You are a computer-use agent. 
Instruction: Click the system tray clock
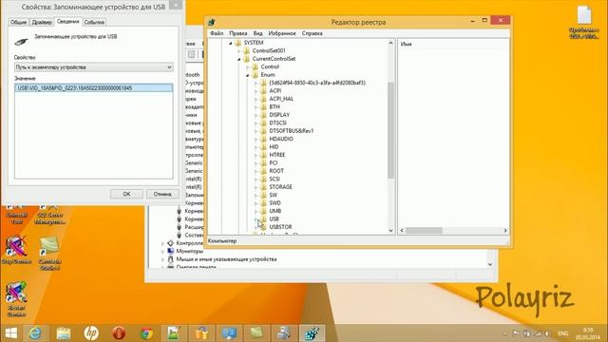pyautogui.click(x=587, y=333)
